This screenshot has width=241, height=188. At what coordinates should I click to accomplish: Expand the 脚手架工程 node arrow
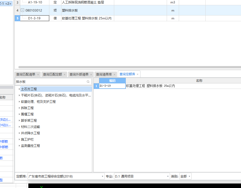[19, 120]
